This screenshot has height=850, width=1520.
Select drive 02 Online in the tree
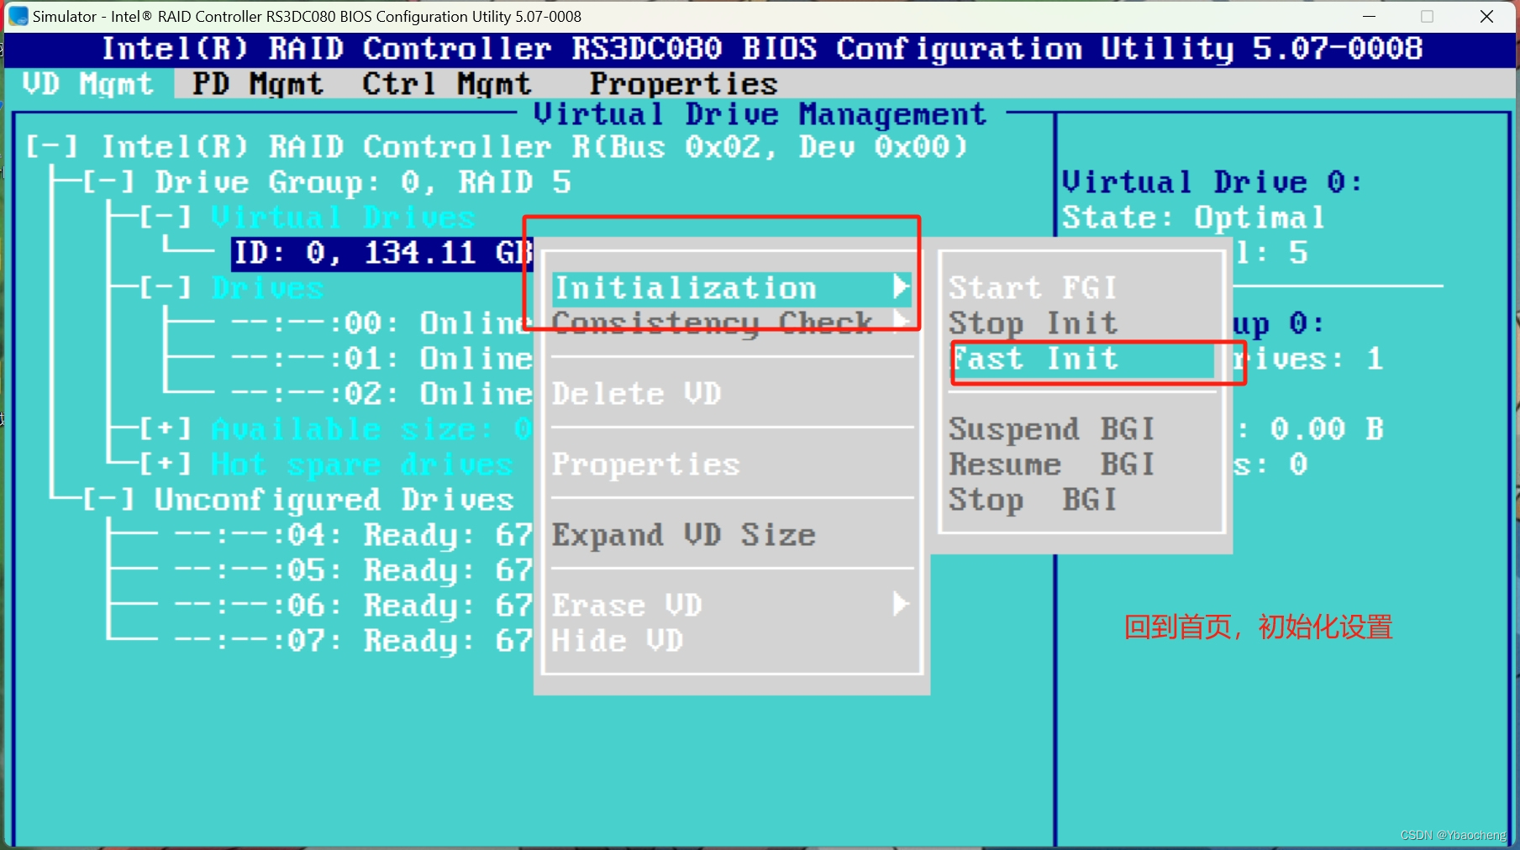[x=381, y=394]
